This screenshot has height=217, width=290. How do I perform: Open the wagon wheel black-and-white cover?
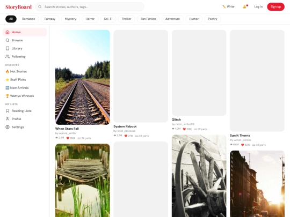[x=199, y=176]
